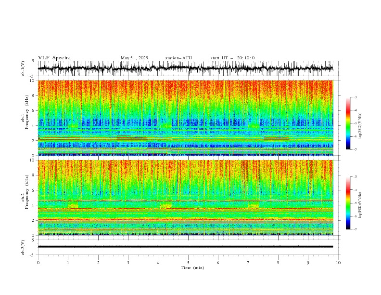This screenshot has height=295, width=381.
Task: Click inside the ch.2 spectrogram panel
Action: (185, 198)
